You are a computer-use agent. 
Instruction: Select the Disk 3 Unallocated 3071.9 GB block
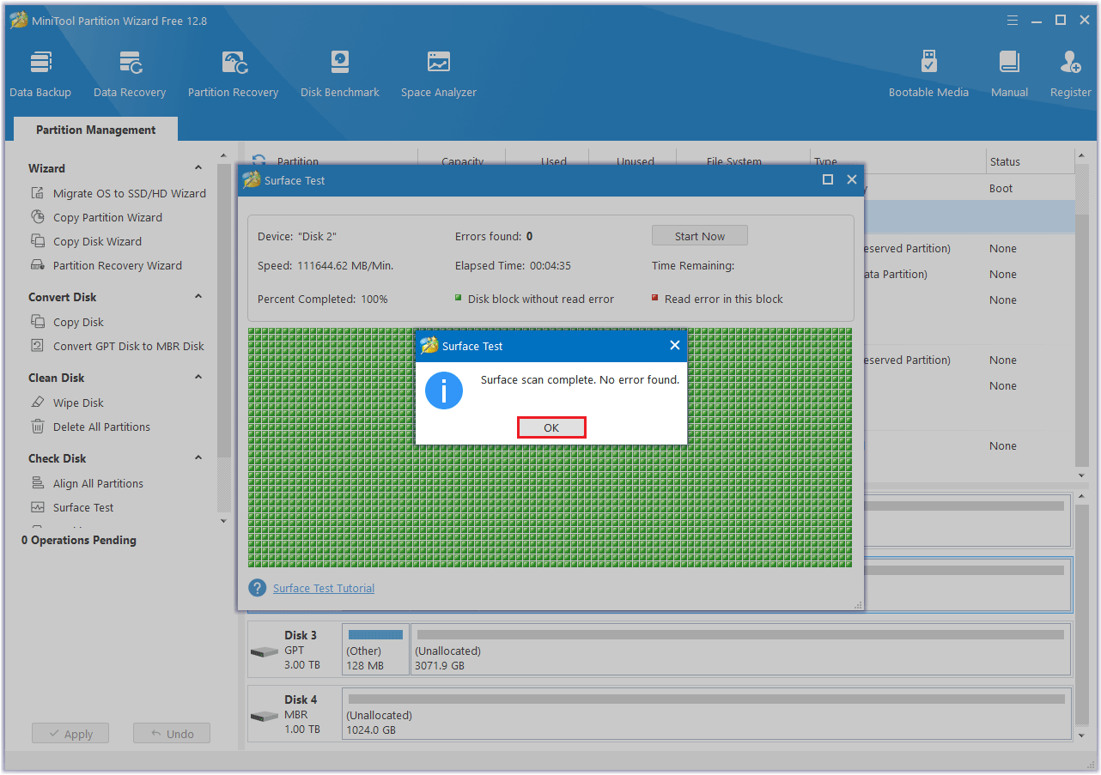click(x=741, y=650)
